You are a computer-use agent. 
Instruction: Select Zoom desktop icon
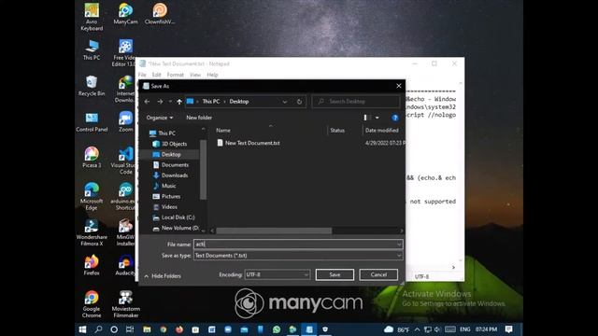tap(125, 122)
